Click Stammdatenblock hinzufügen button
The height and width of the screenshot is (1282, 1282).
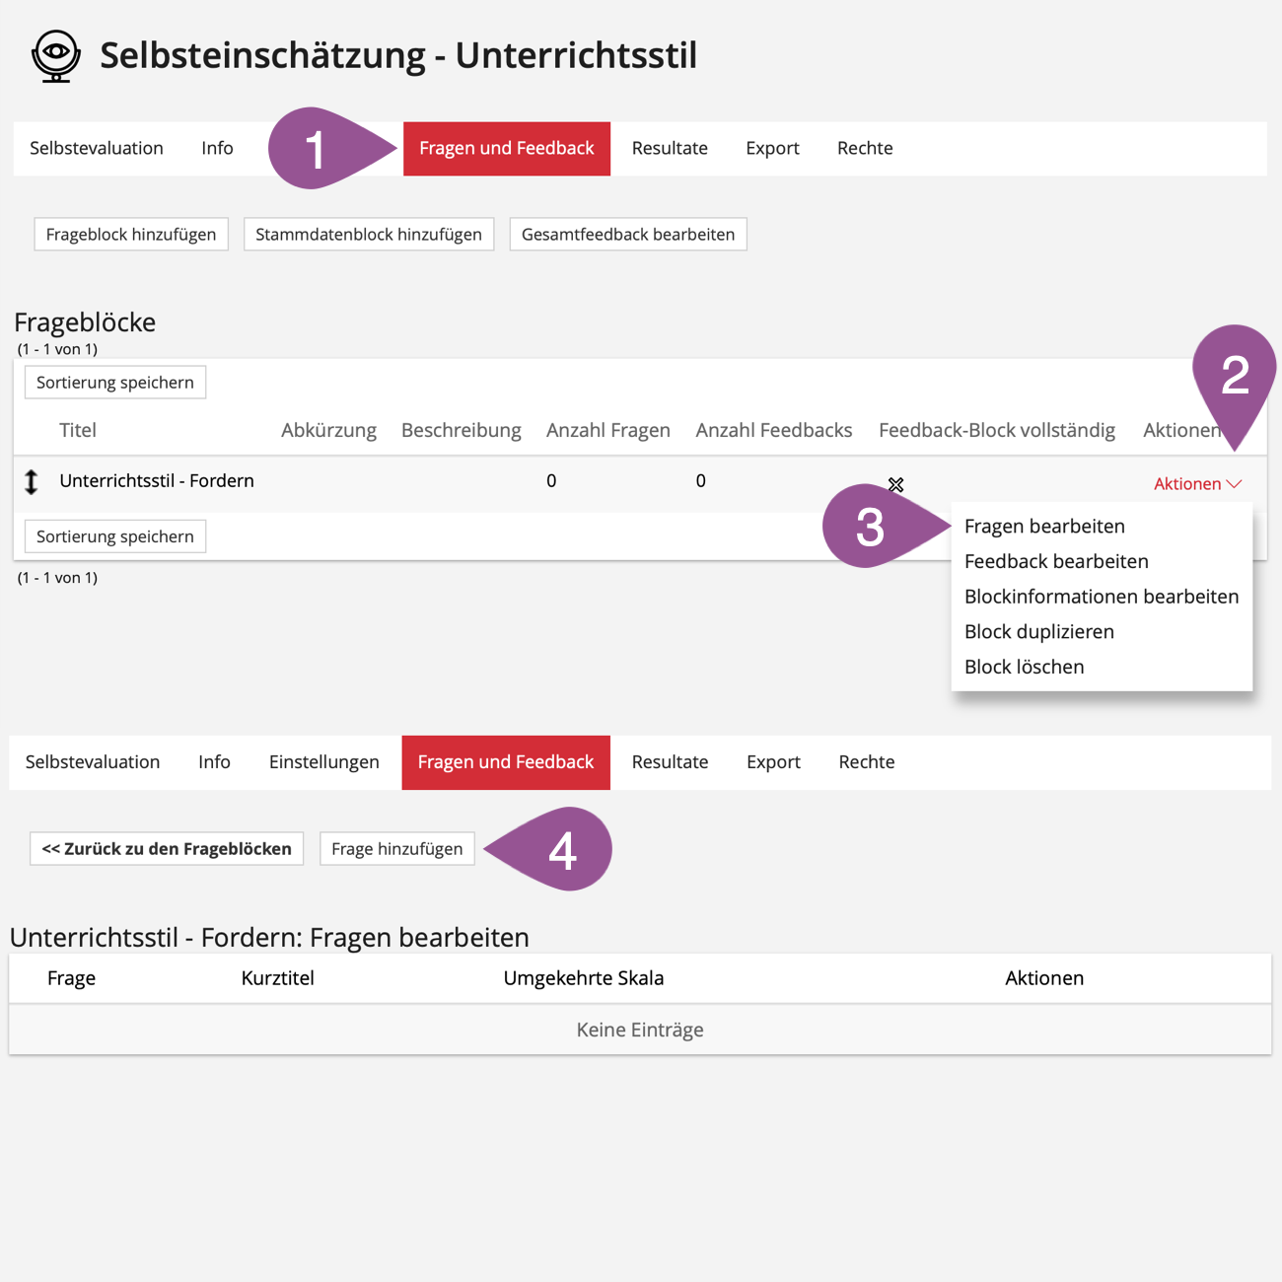[x=368, y=235]
